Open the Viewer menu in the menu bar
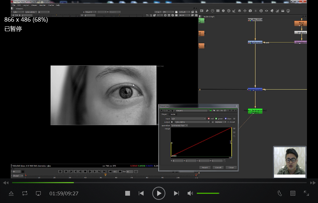This screenshot has height=203, width=318. pyautogui.click(x=34, y=5)
